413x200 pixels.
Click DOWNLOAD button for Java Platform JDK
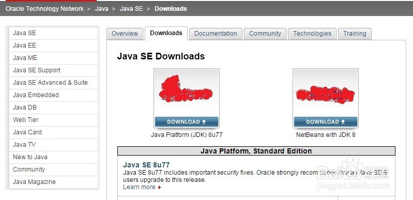(x=187, y=122)
